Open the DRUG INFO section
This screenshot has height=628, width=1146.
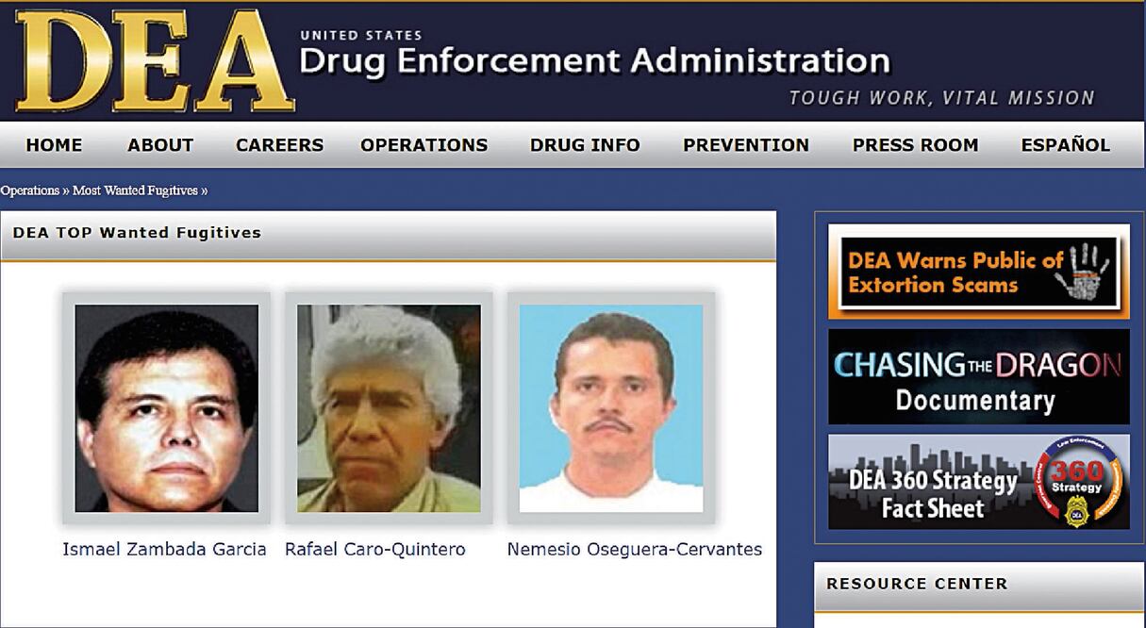tap(585, 145)
